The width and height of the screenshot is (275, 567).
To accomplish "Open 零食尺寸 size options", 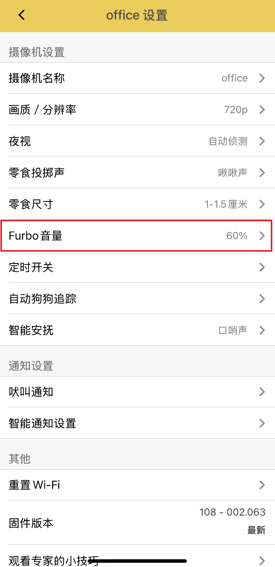I will click(x=137, y=204).
